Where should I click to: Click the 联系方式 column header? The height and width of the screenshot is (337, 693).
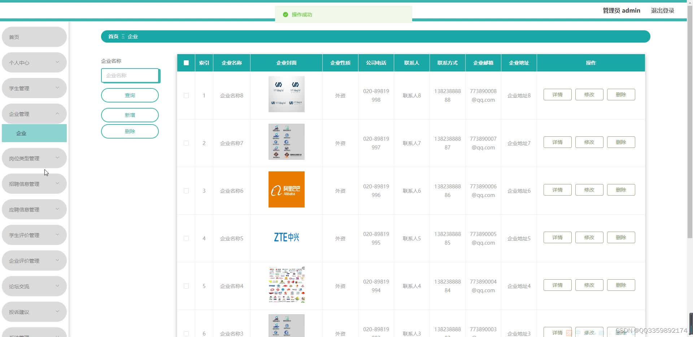[448, 63]
